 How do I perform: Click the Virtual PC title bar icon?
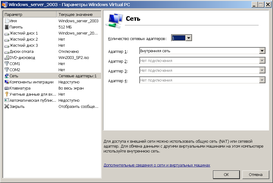[x=5, y=5]
